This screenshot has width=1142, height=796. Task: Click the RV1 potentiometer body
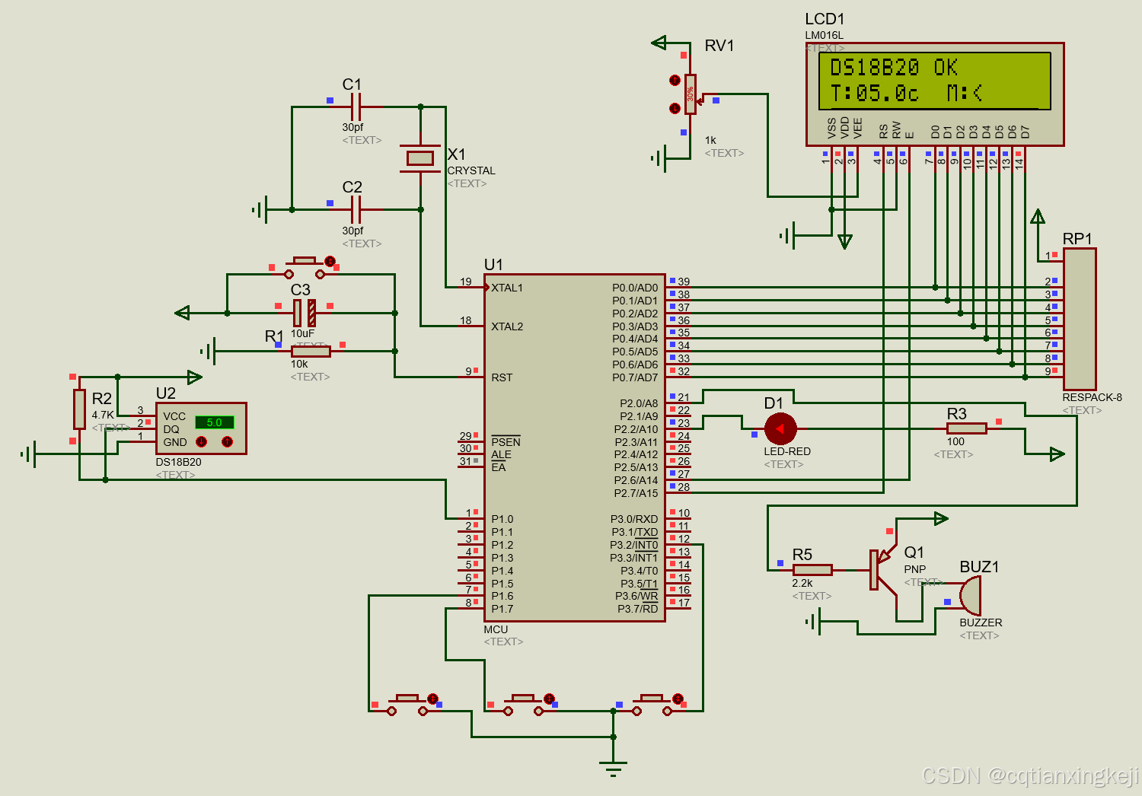[x=690, y=94]
